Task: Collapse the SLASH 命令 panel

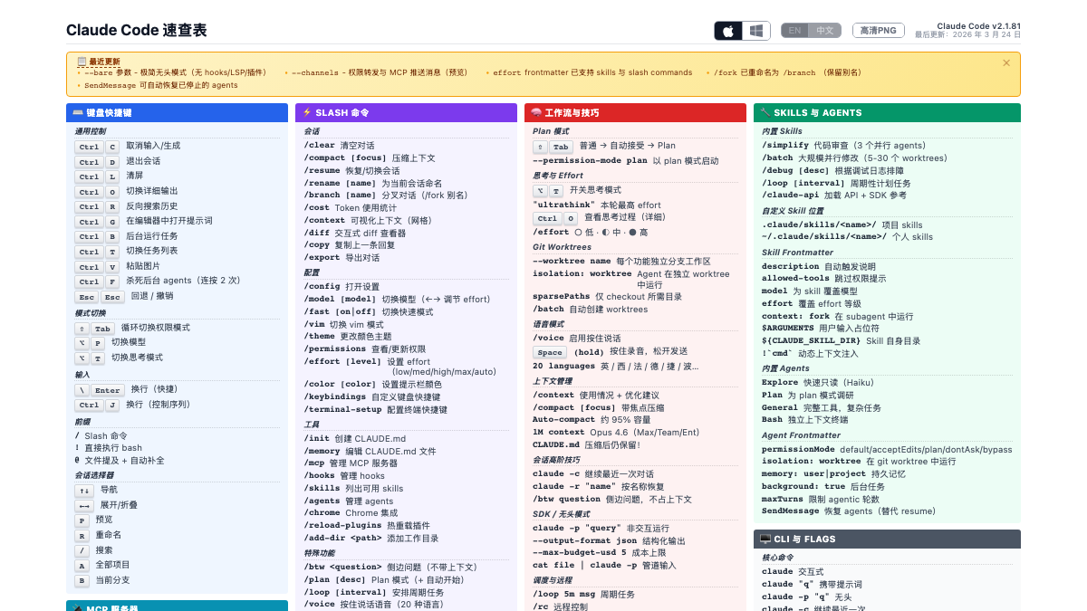Action: [406, 112]
